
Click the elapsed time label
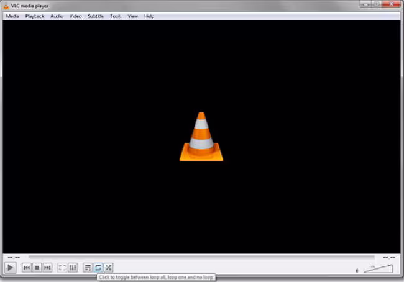click(14, 257)
